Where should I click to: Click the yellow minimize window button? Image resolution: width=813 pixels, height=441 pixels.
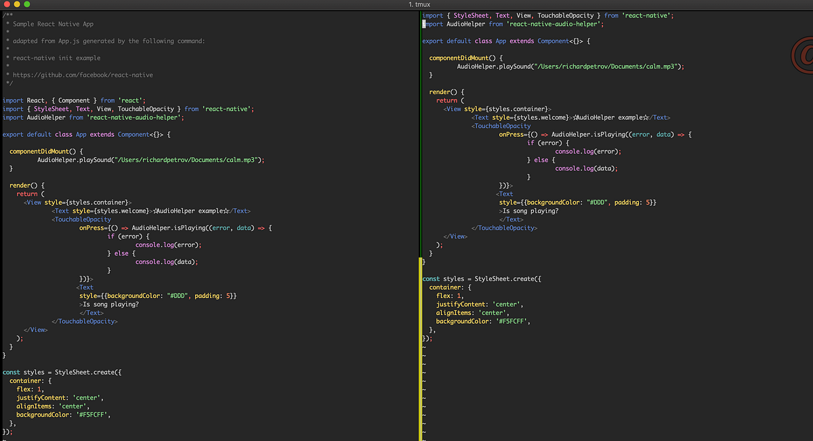click(x=18, y=4)
